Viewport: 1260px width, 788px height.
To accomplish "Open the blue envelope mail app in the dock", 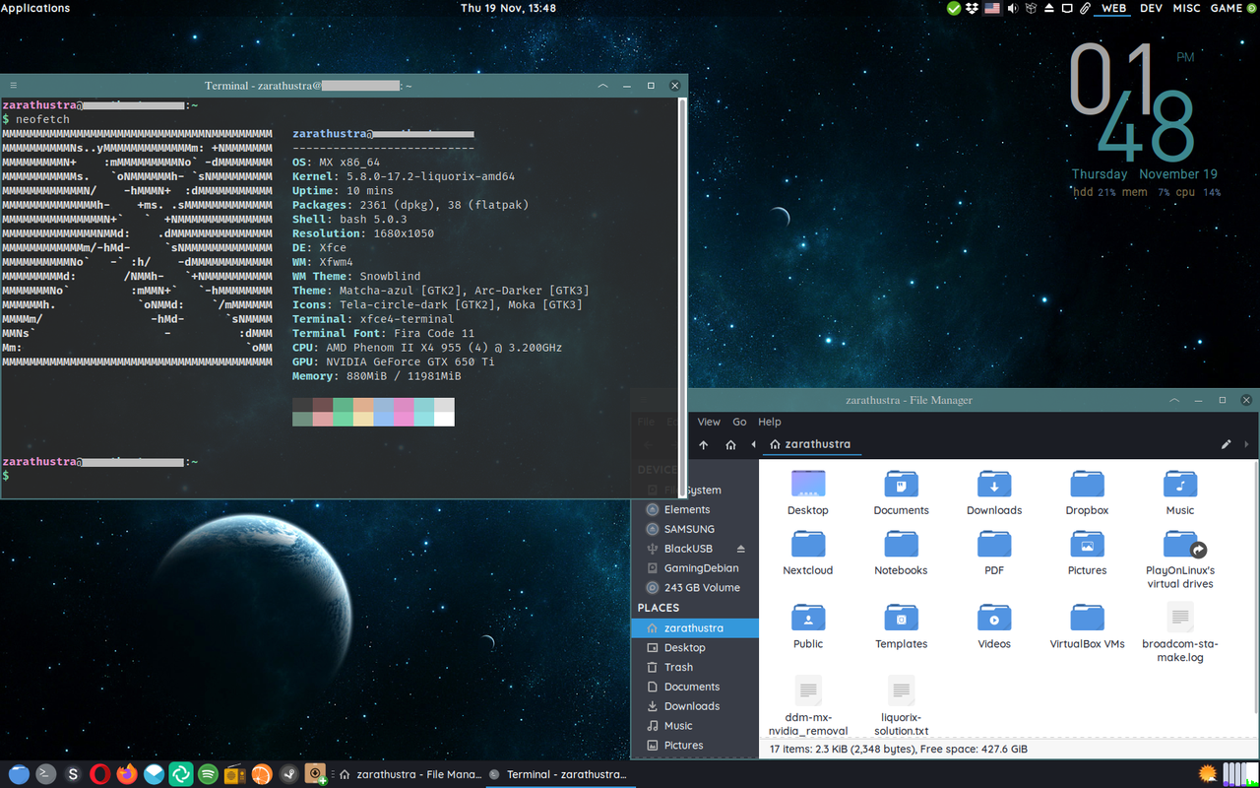I will click(154, 774).
